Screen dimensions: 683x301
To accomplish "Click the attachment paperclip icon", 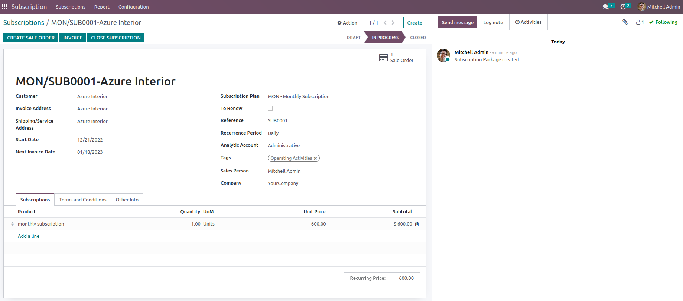I will pos(625,22).
